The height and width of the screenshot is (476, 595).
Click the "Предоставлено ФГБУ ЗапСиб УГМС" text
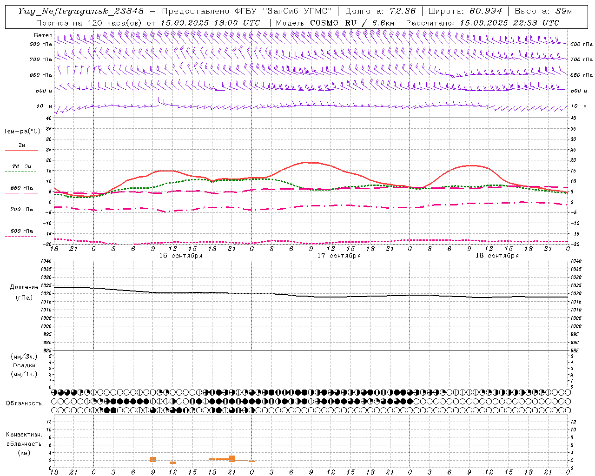tap(247, 11)
